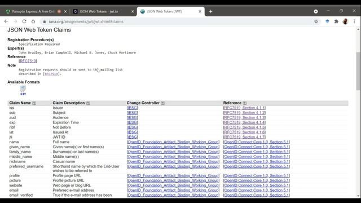Viewport: 361px width, 203px height.
Task: Open OpenID Connect Core link in picture row
Action: pyautogui.click(x=257, y=180)
